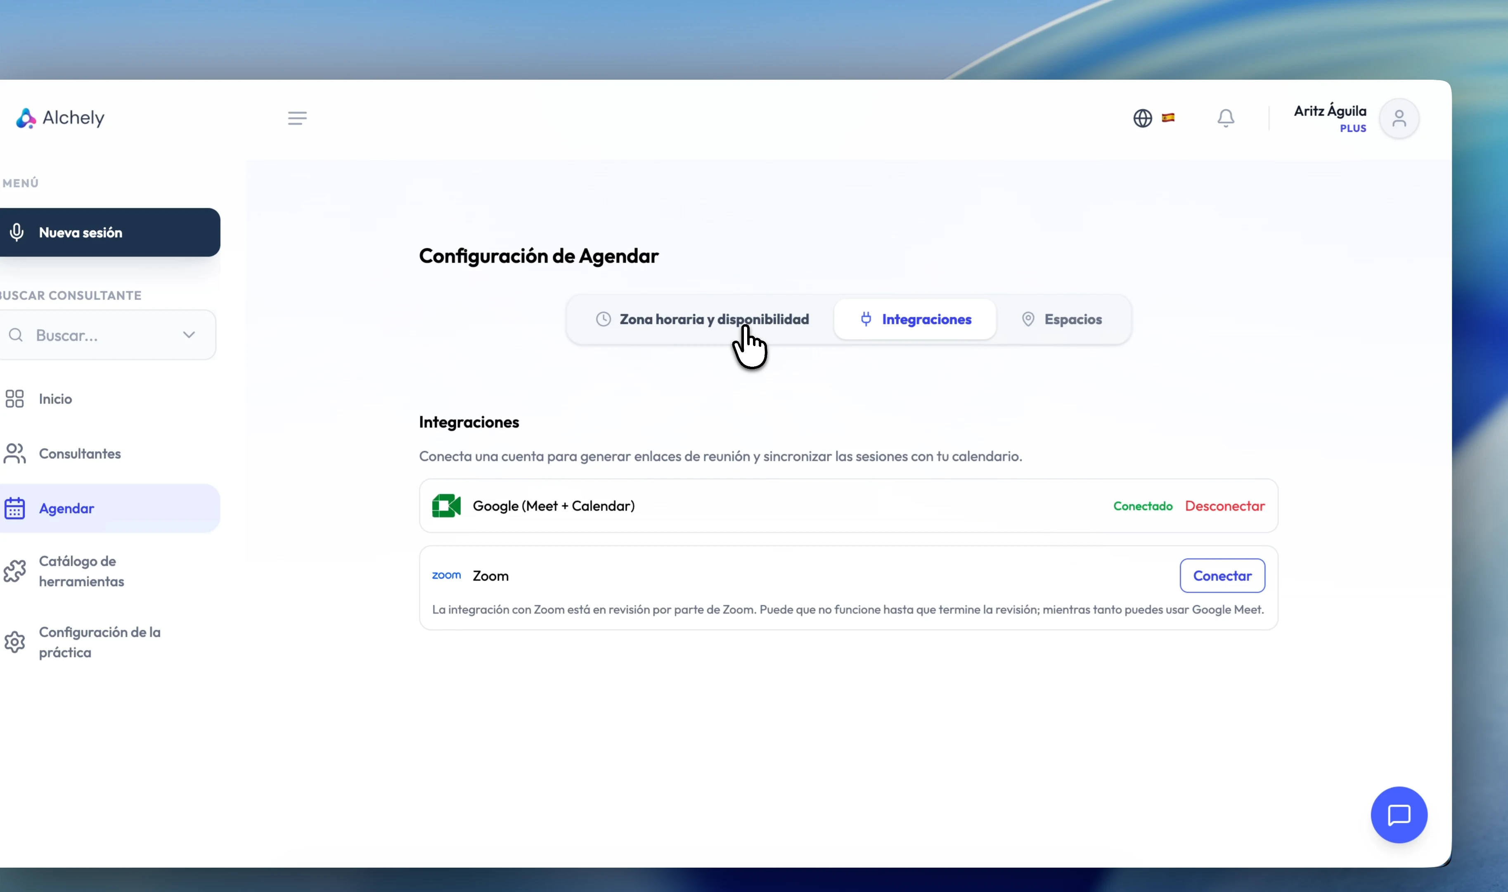Image resolution: width=1508 pixels, height=892 pixels.
Task: Click the Spanish flag icon
Action: (1168, 117)
